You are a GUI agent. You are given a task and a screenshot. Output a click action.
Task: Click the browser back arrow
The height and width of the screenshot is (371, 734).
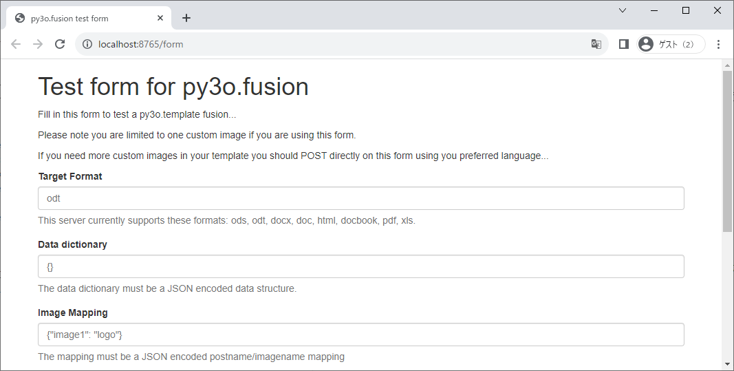click(x=16, y=44)
